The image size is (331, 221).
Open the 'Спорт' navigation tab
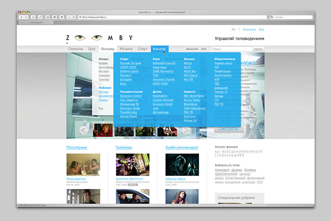tap(142, 49)
